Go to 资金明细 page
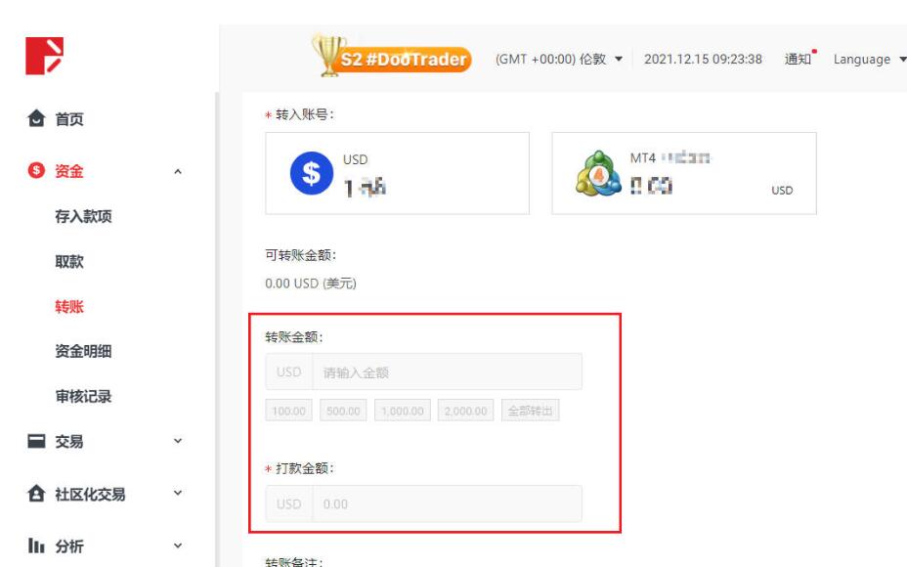907x567 pixels. [x=83, y=351]
